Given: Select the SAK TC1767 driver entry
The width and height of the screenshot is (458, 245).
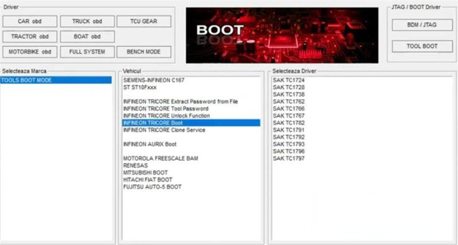Looking at the screenshot, I should [x=289, y=116].
